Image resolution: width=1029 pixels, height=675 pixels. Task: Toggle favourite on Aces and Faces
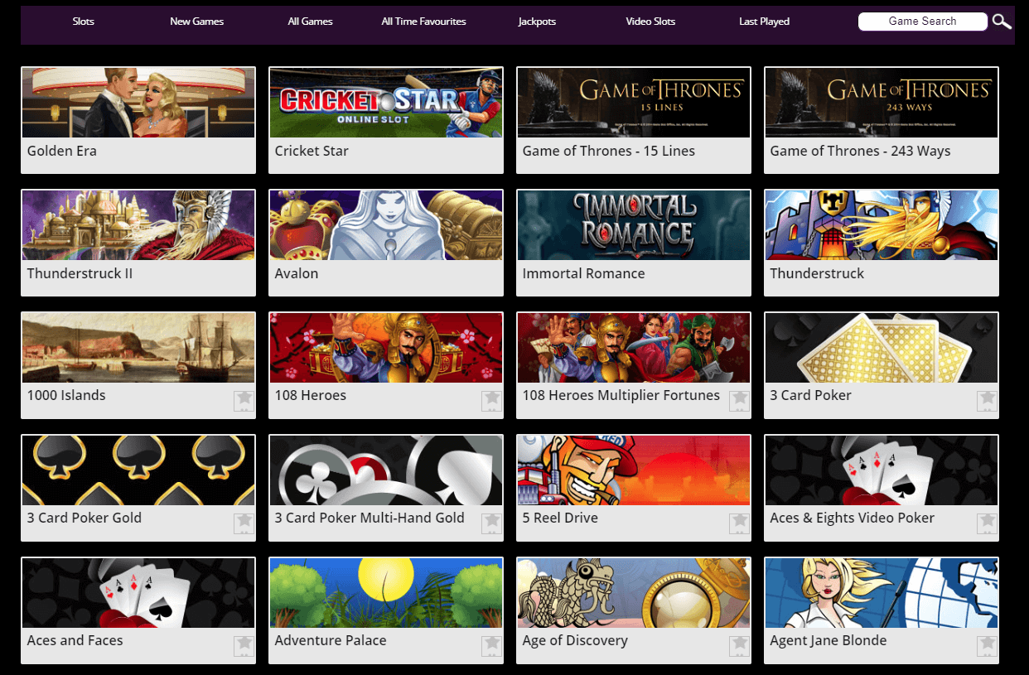pos(244,645)
